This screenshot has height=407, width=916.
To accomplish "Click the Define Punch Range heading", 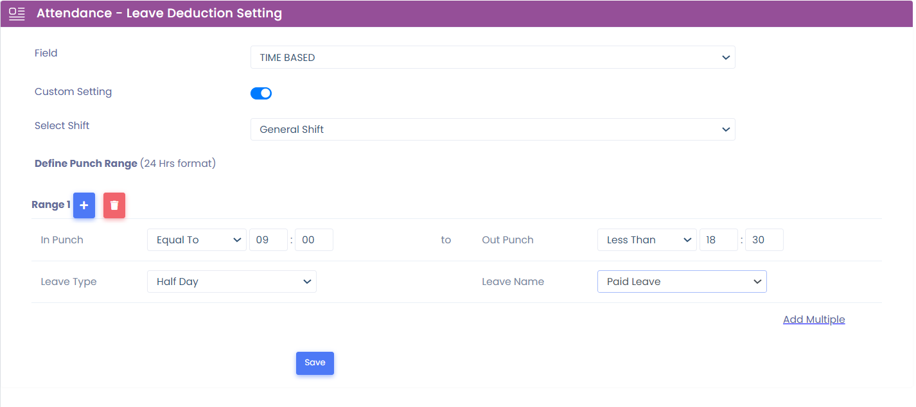I will pos(86,164).
